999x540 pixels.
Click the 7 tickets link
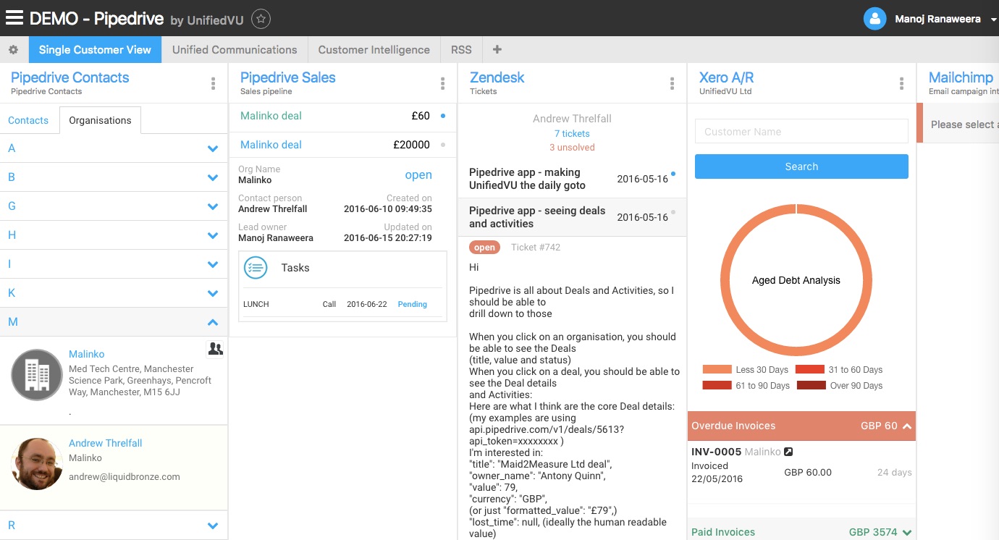coord(572,134)
